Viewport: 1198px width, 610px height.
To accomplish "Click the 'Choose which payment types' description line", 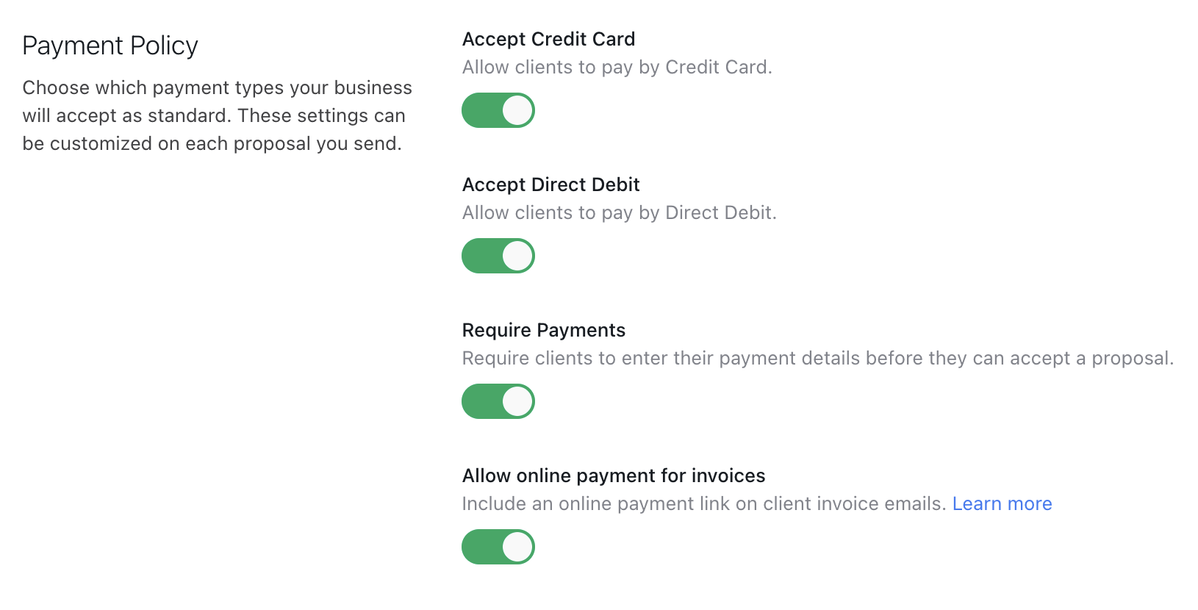I will [217, 87].
